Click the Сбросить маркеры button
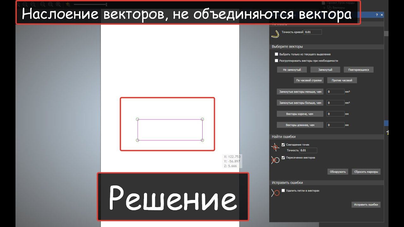Screen dimensions: 404x227 366,172
